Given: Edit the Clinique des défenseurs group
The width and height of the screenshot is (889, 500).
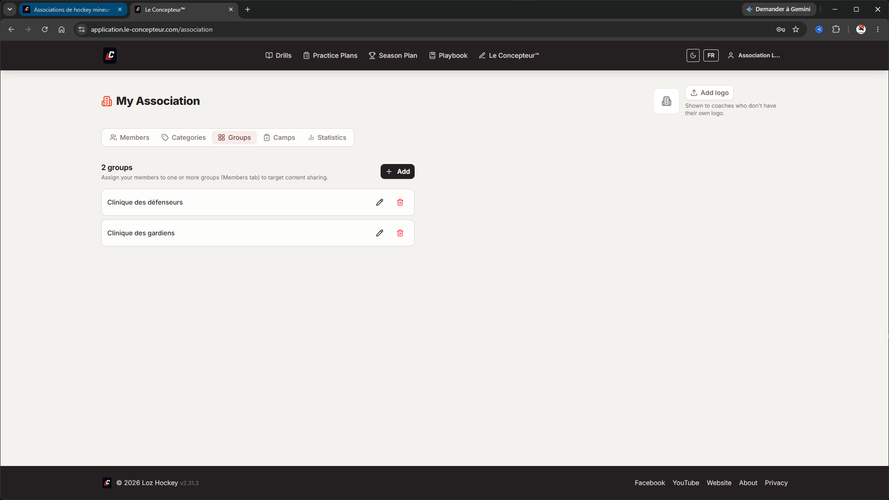Looking at the screenshot, I should (x=380, y=202).
